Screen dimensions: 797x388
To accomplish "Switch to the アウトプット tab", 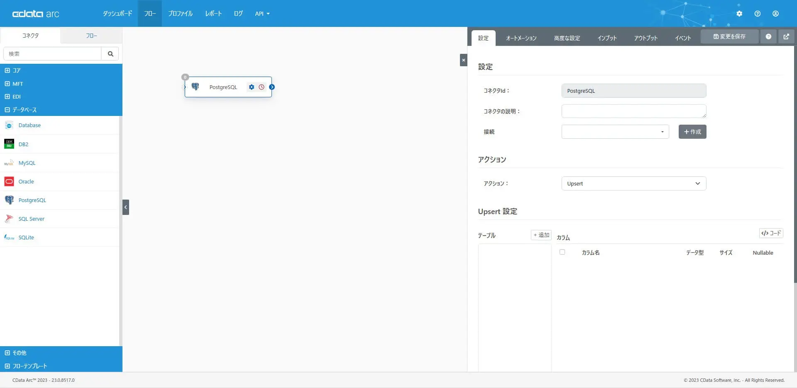I will click(645, 38).
